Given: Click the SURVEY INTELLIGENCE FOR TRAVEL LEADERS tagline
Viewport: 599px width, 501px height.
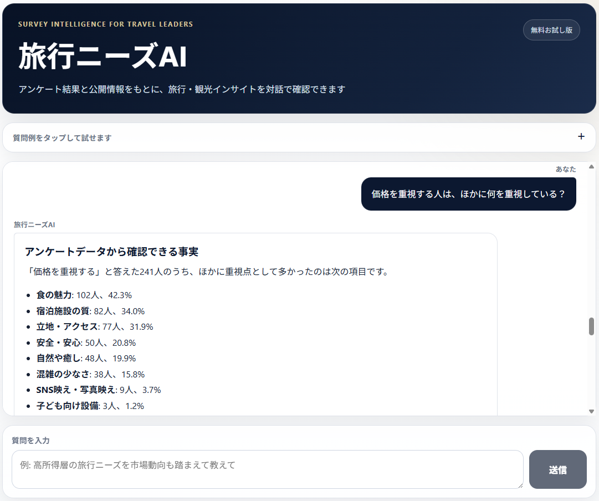Looking at the screenshot, I should [x=105, y=24].
